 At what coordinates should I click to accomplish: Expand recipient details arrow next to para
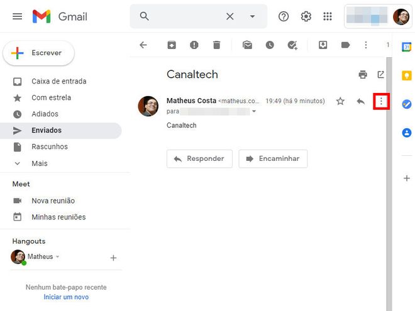[254, 111]
